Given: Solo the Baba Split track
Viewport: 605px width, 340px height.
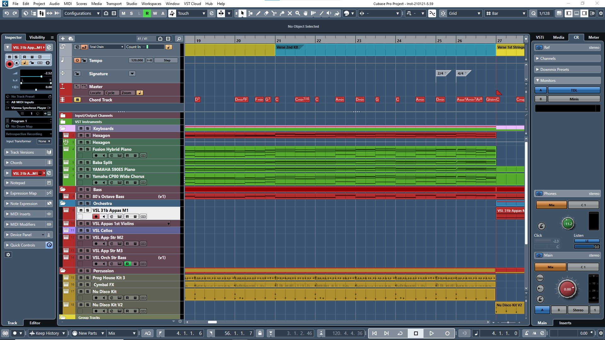Looking at the screenshot, I should [x=88, y=162].
